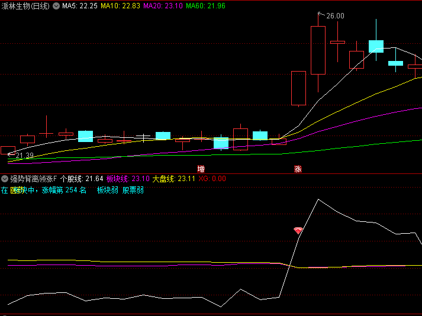
Task: Select the MA5: 22.25 label
Action: pos(80,6)
